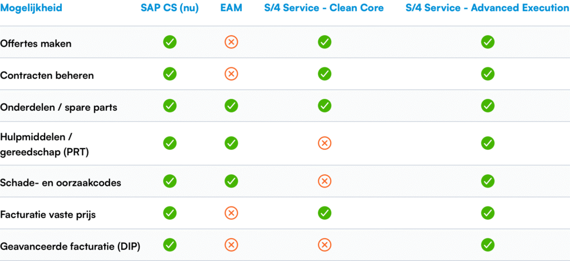The height and width of the screenshot is (261, 570).
Task: Click the green check for Contracten beheren under Advanced Execution
Action: point(488,74)
